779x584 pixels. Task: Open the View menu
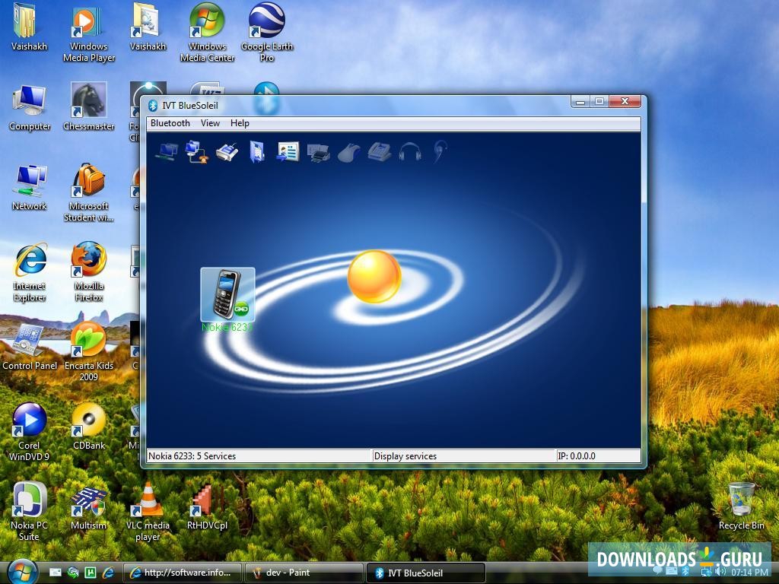210,123
